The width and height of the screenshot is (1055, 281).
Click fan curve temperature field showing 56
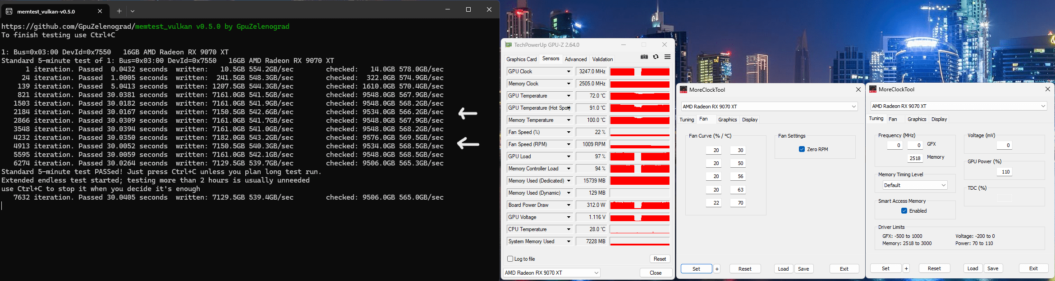pyautogui.click(x=738, y=176)
